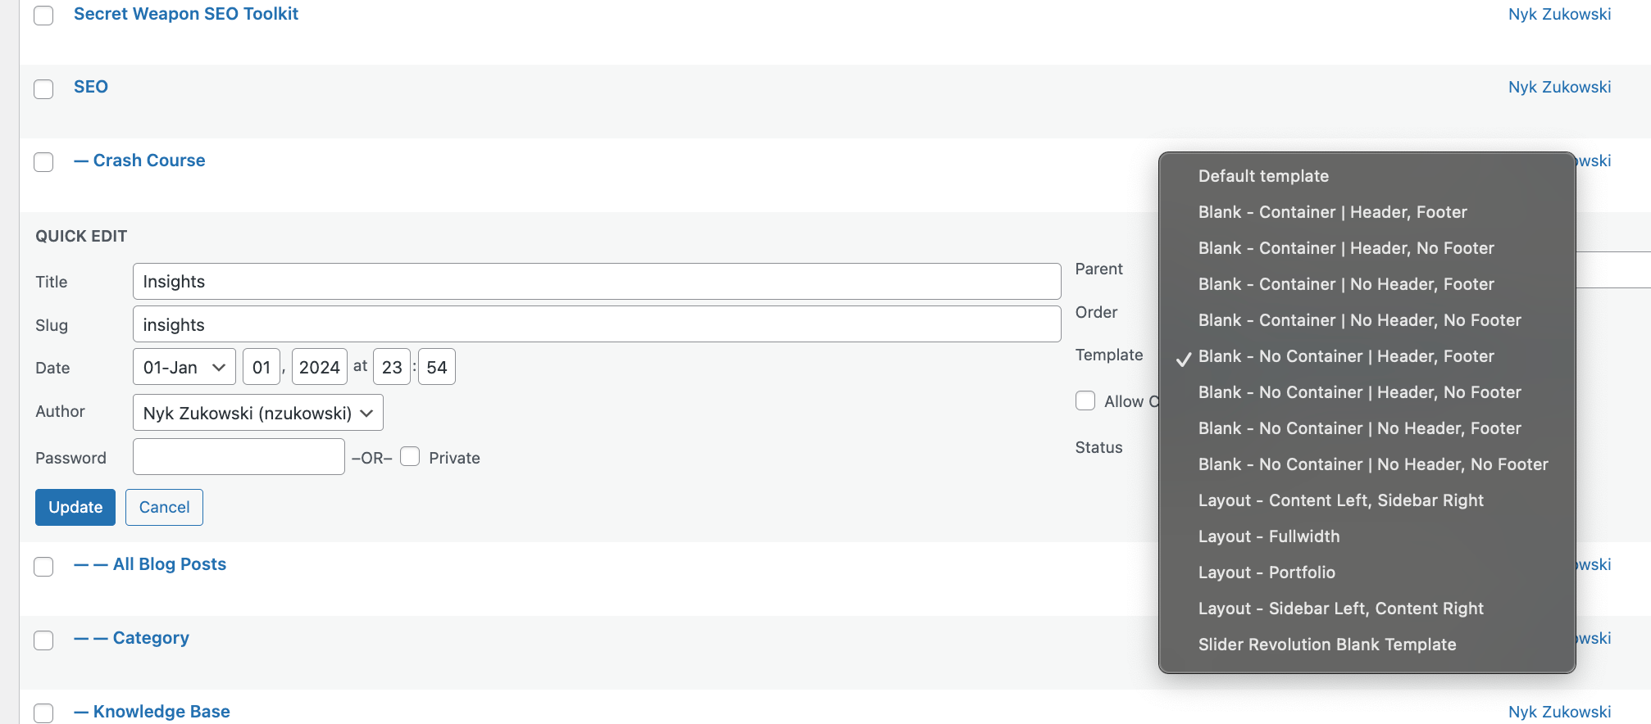This screenshot has width=1651, height=724.
Task: Choose Slider Revolution Blank Template
Action: (1367, 645)
